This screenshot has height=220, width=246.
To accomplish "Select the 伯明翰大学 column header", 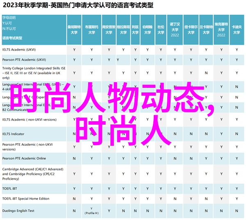I will point(146,28).
